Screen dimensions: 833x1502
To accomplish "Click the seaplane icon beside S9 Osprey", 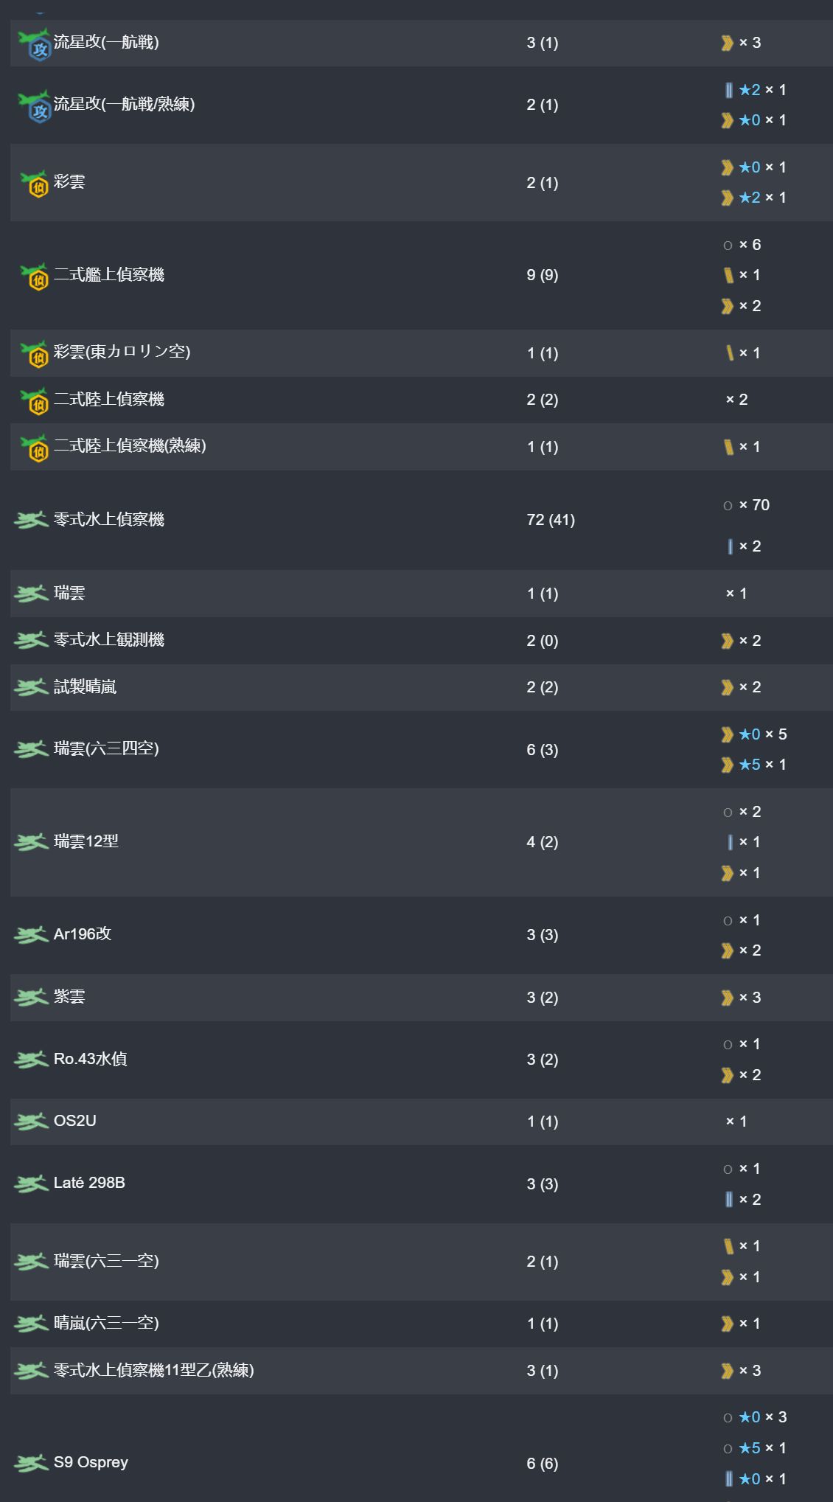I will tap(31, 1463).
